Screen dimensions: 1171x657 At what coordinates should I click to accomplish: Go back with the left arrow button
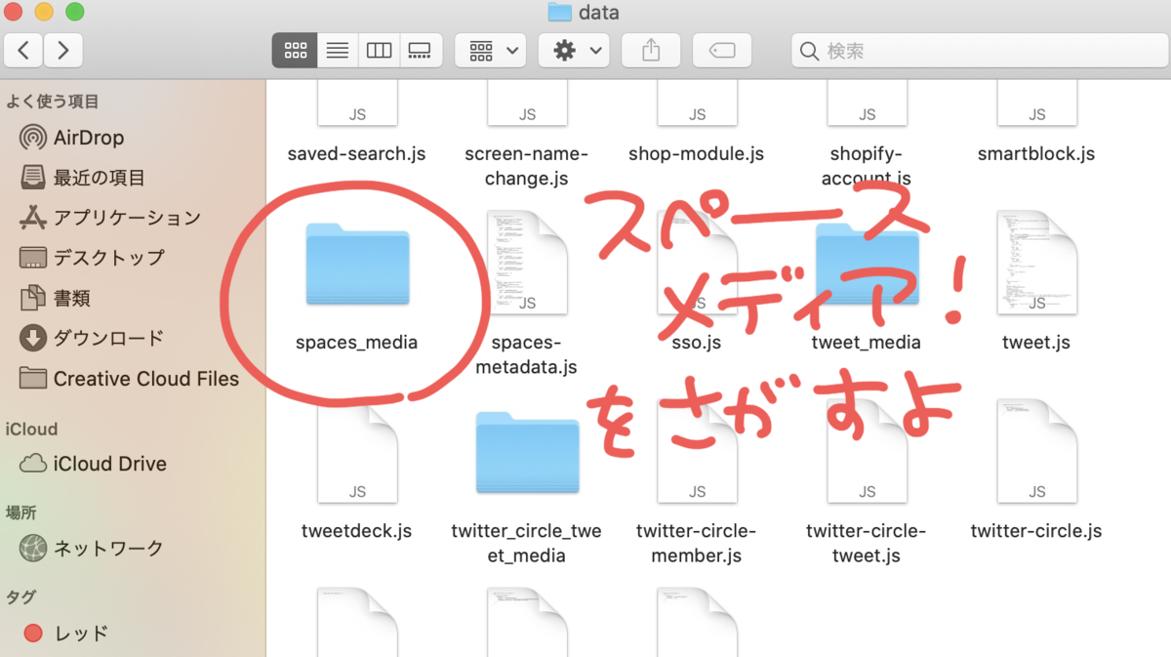(24, 50)
